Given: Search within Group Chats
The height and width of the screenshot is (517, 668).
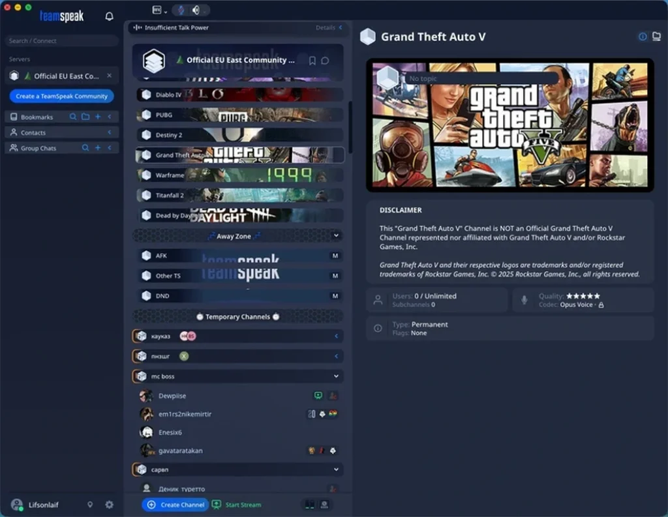Looking at the screenshot, I should tap(85, 148).
